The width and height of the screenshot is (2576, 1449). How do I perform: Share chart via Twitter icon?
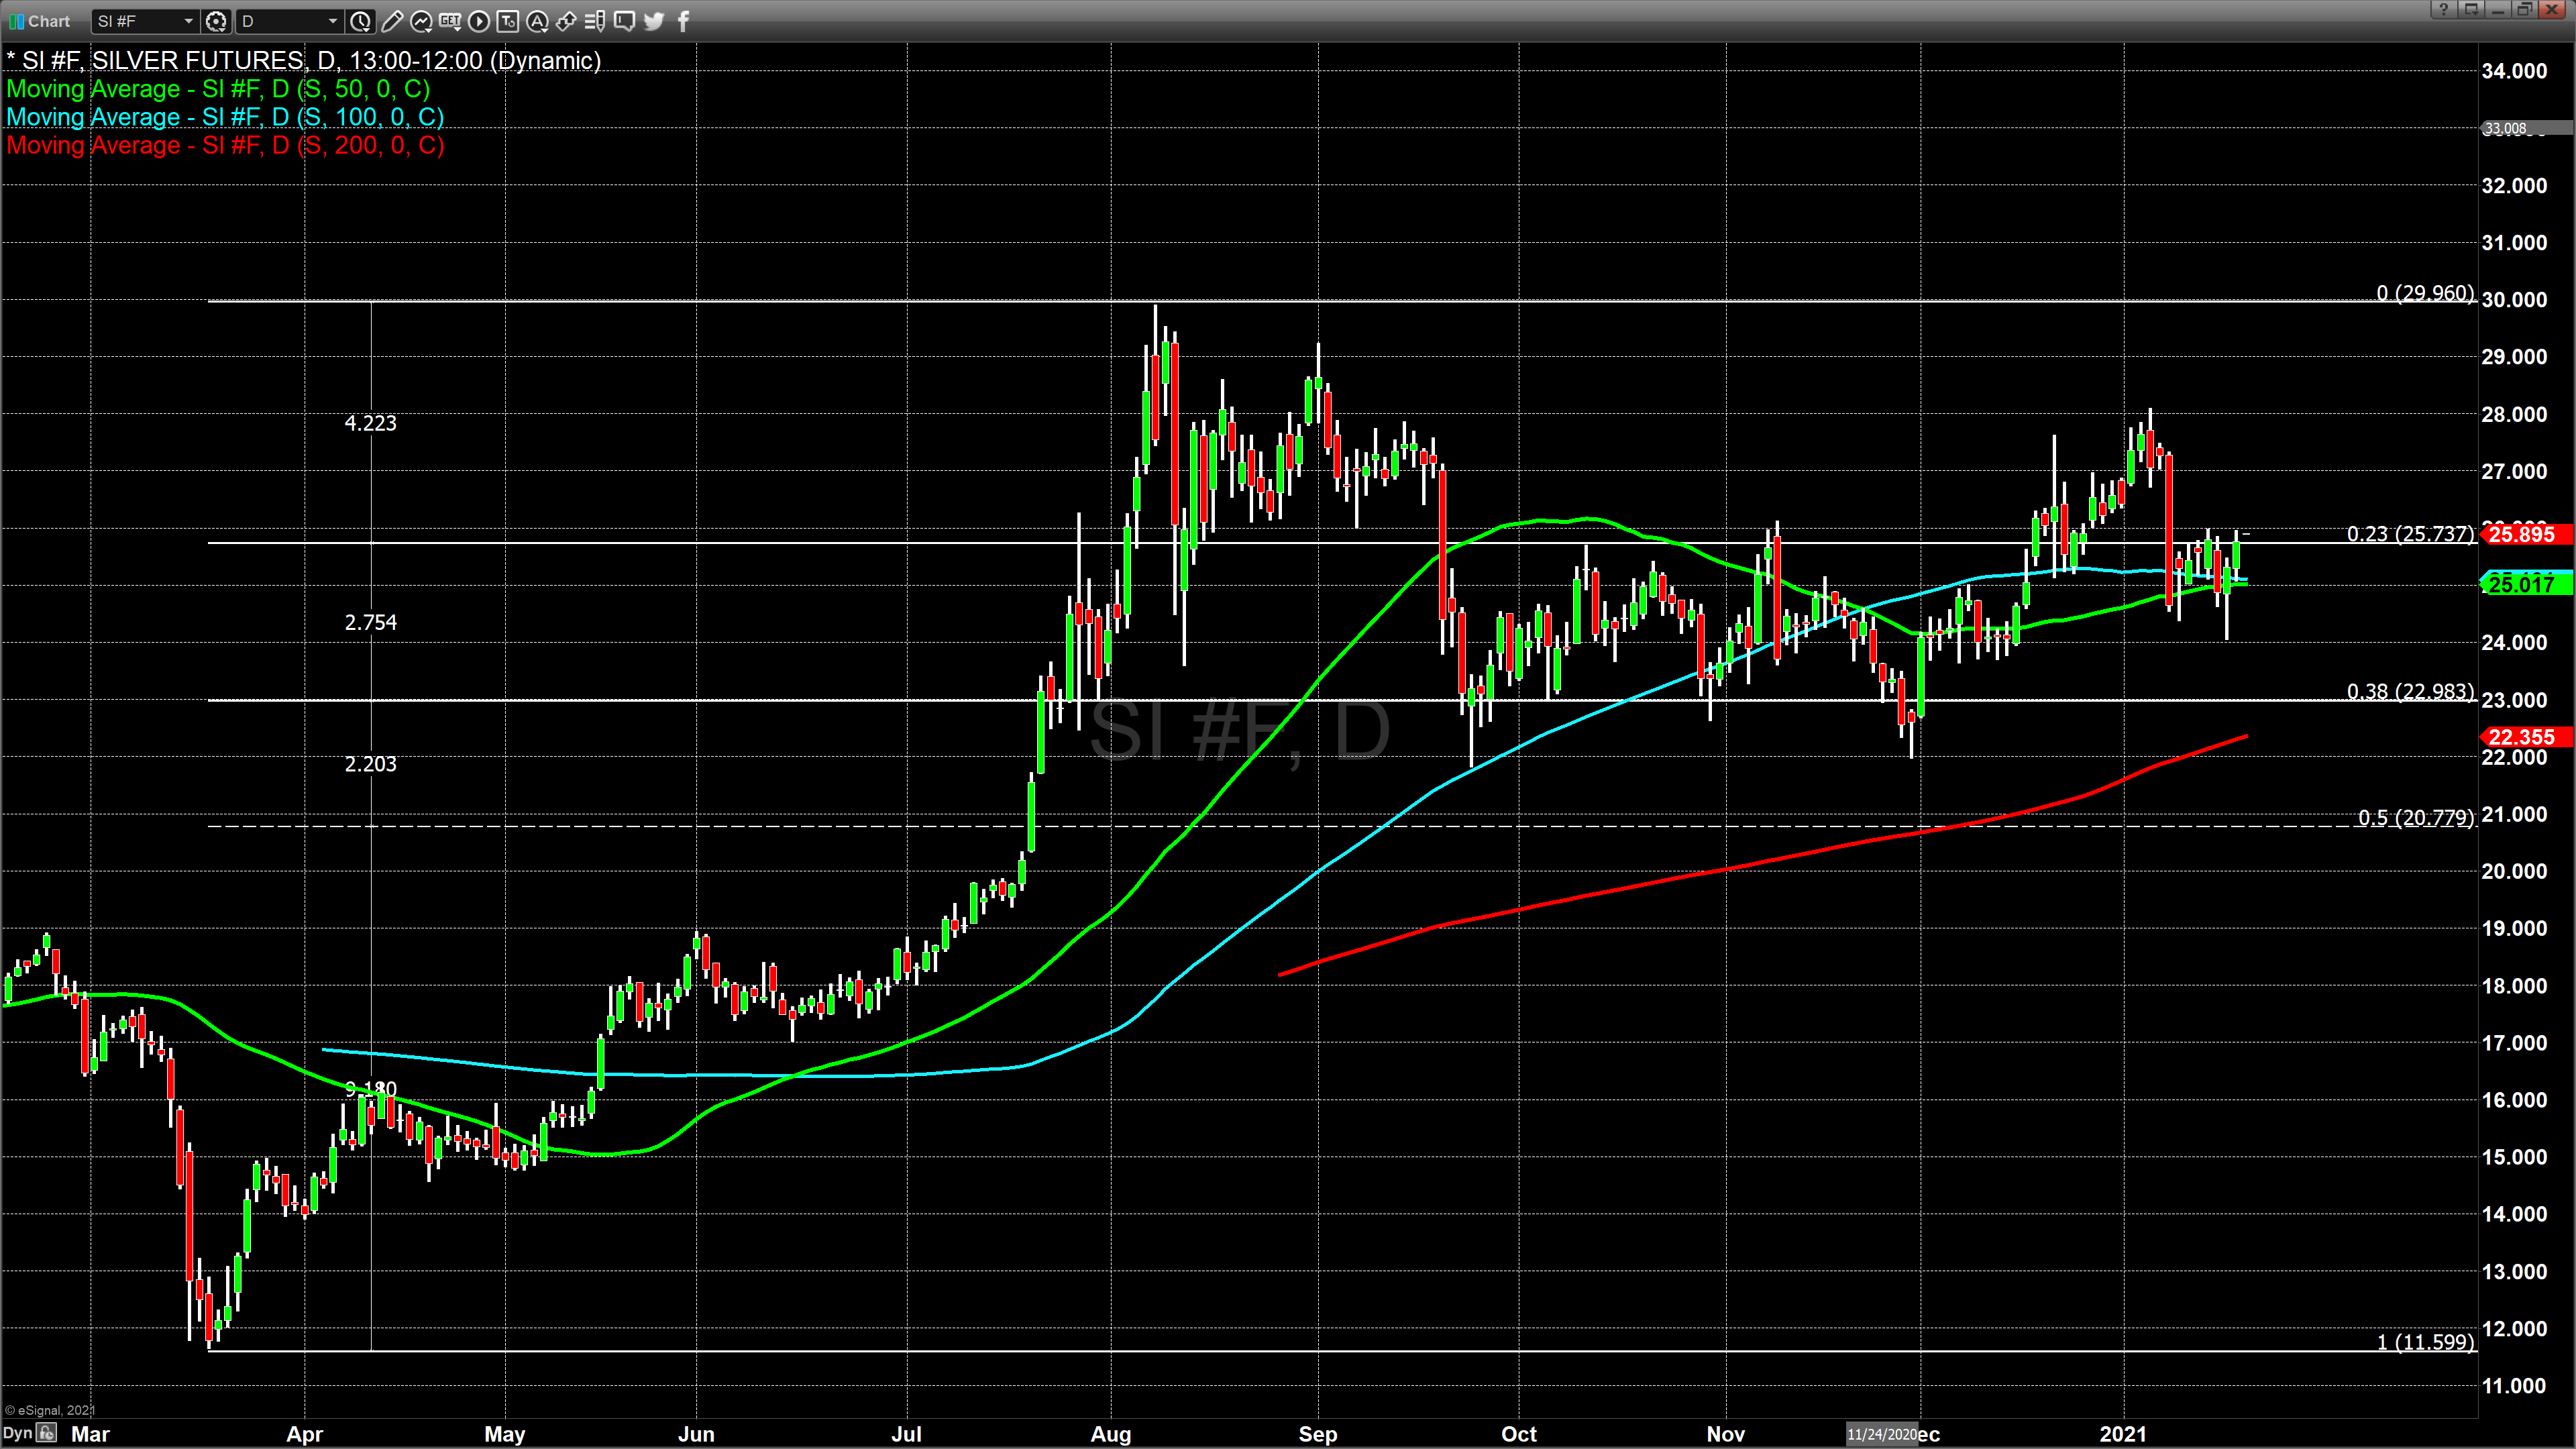point(654,21)
